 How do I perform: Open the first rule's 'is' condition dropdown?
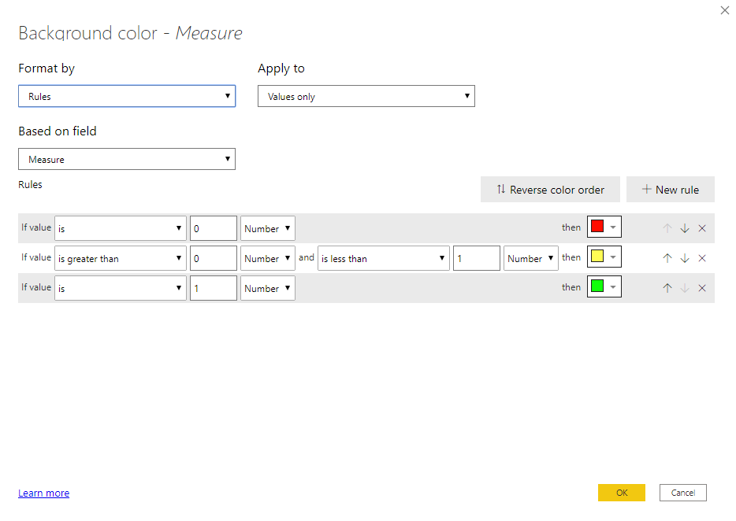(120, 228)
